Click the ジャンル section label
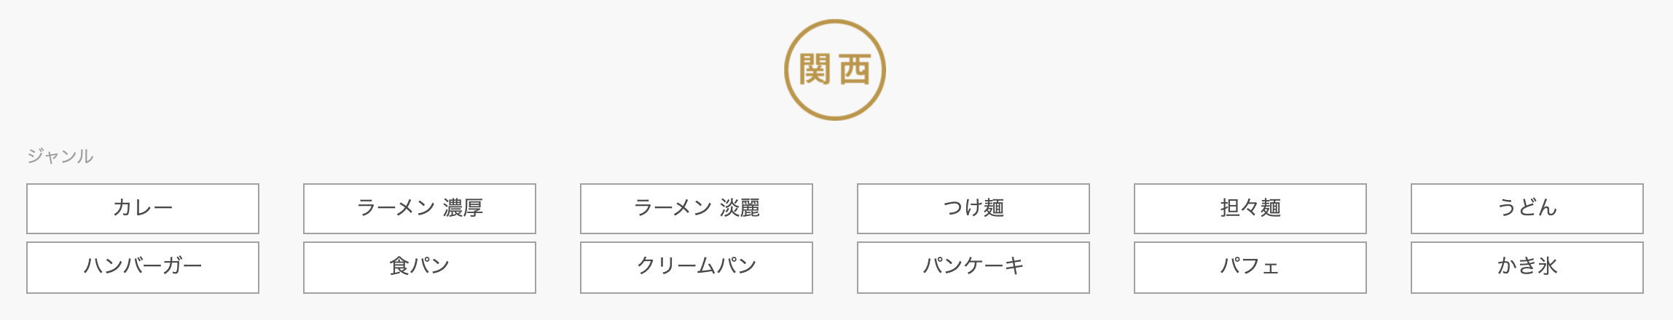The width and height of the screenshot is (1673, 320). 60,156
